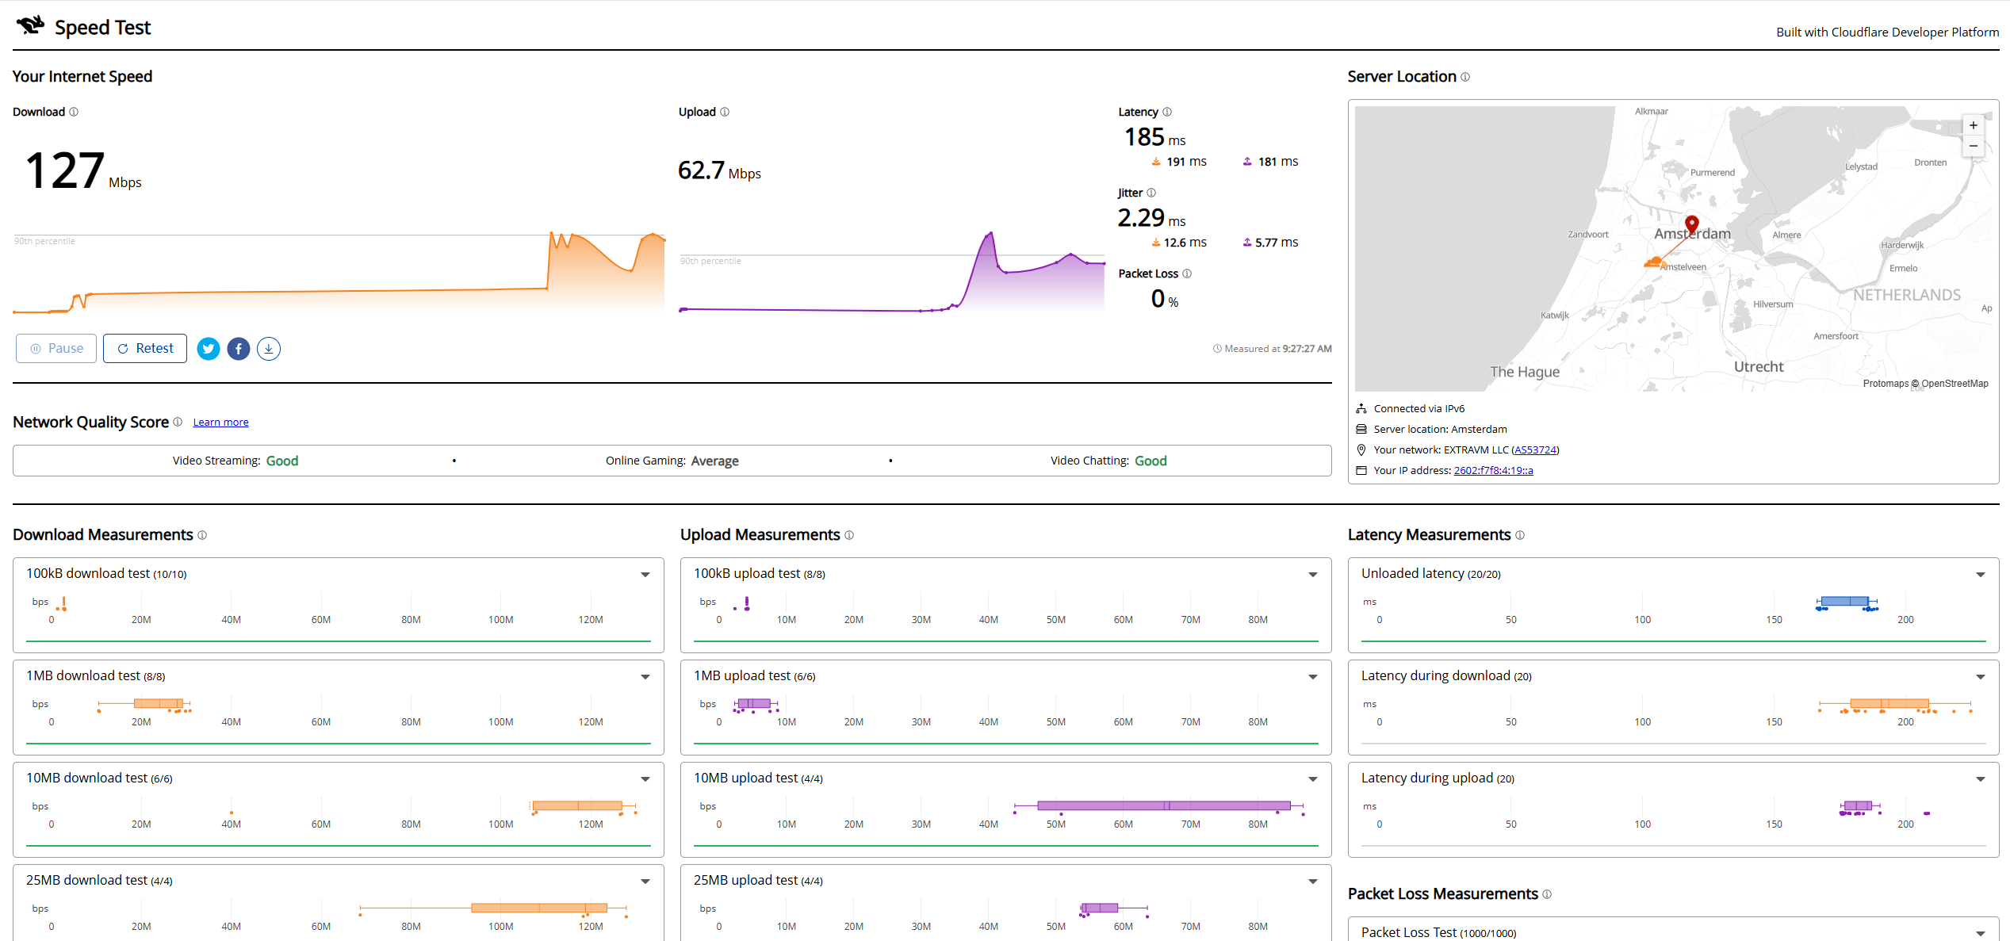Expand the 1MB download test panel
The width and height of the screenshot is (2010, 941).
(645, 677)
